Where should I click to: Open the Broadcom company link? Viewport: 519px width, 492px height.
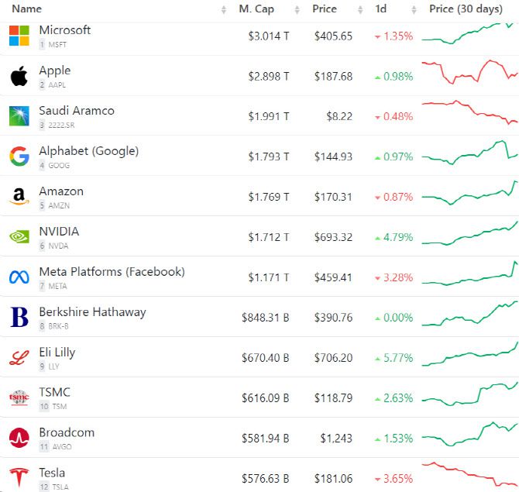[67, 432]
